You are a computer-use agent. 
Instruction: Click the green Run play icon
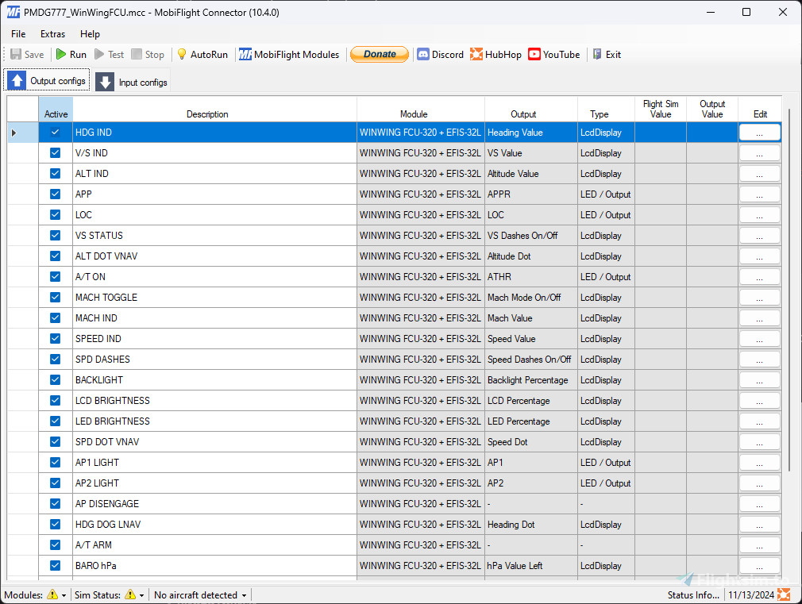[x=61, y=55]
